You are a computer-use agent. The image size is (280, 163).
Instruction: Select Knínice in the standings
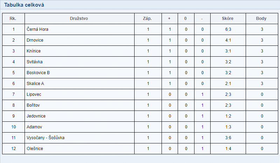point(34,51)
